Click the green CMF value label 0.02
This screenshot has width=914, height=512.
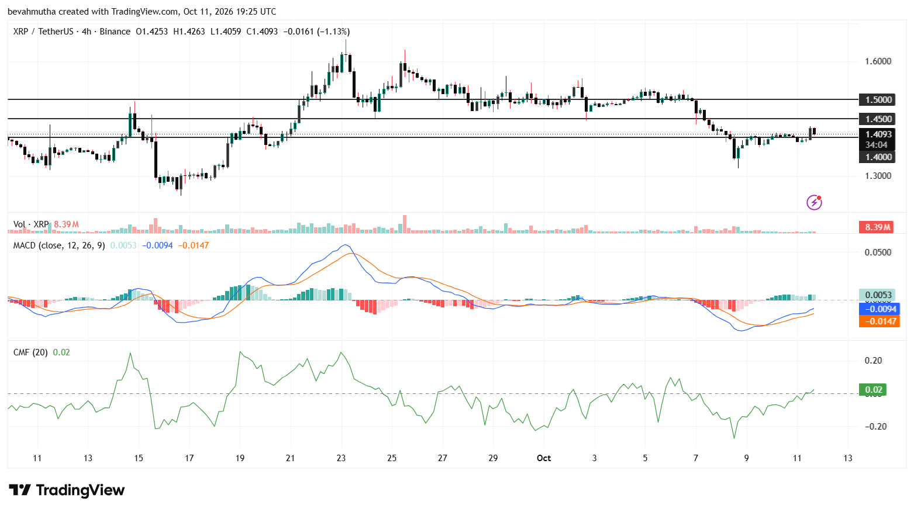click(x=872, y=390)
